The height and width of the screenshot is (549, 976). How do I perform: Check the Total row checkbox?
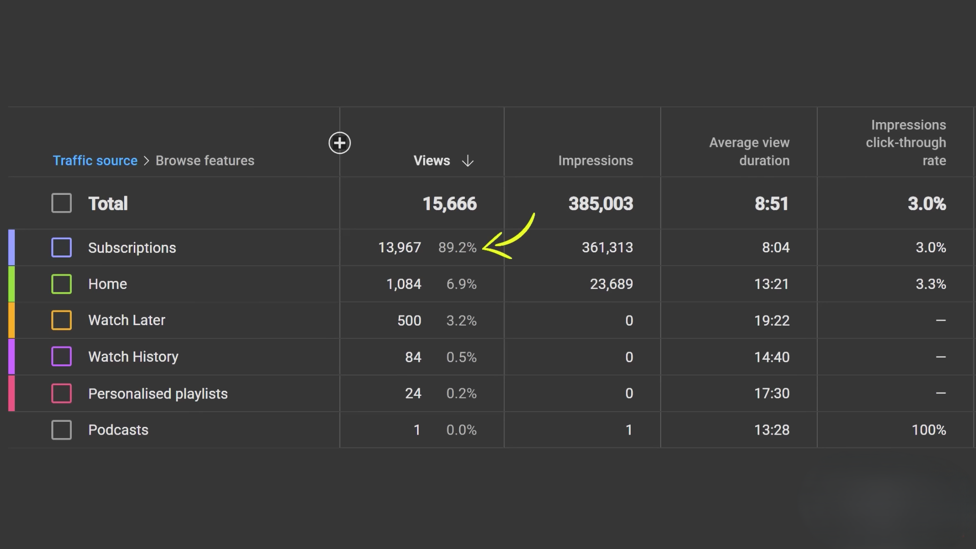pos(62,203)
